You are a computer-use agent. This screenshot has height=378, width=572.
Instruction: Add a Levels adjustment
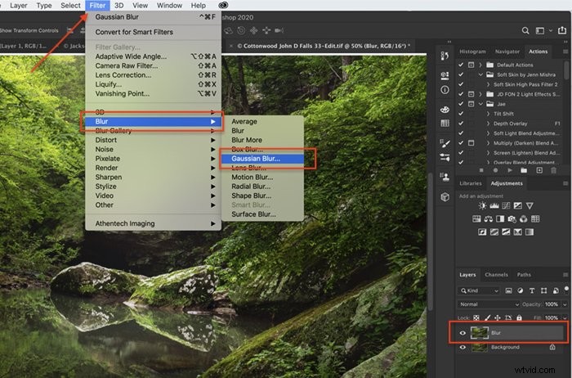[x=494, y=205]
